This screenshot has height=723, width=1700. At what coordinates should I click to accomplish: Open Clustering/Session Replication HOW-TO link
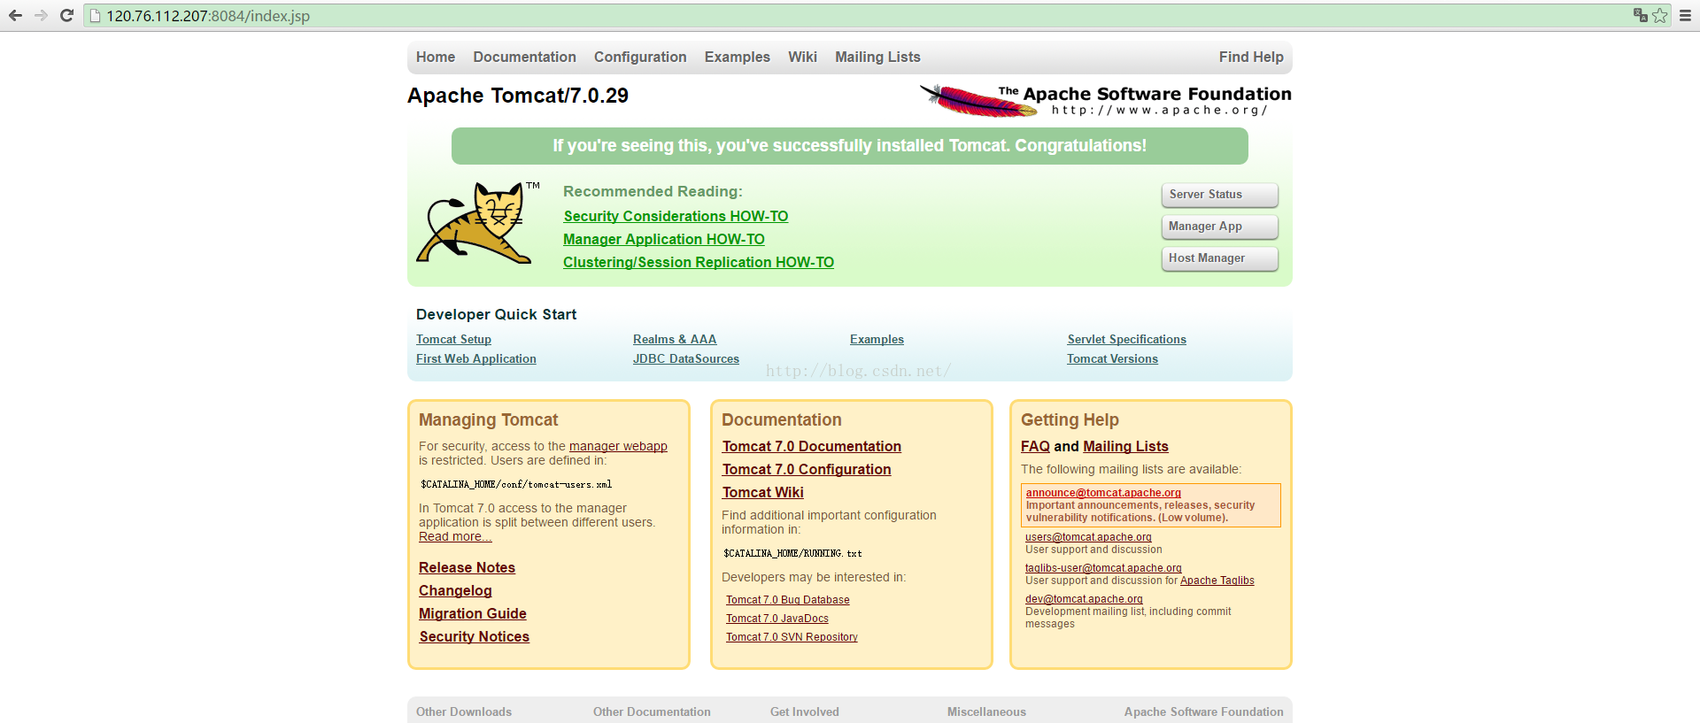coord(699,262)
